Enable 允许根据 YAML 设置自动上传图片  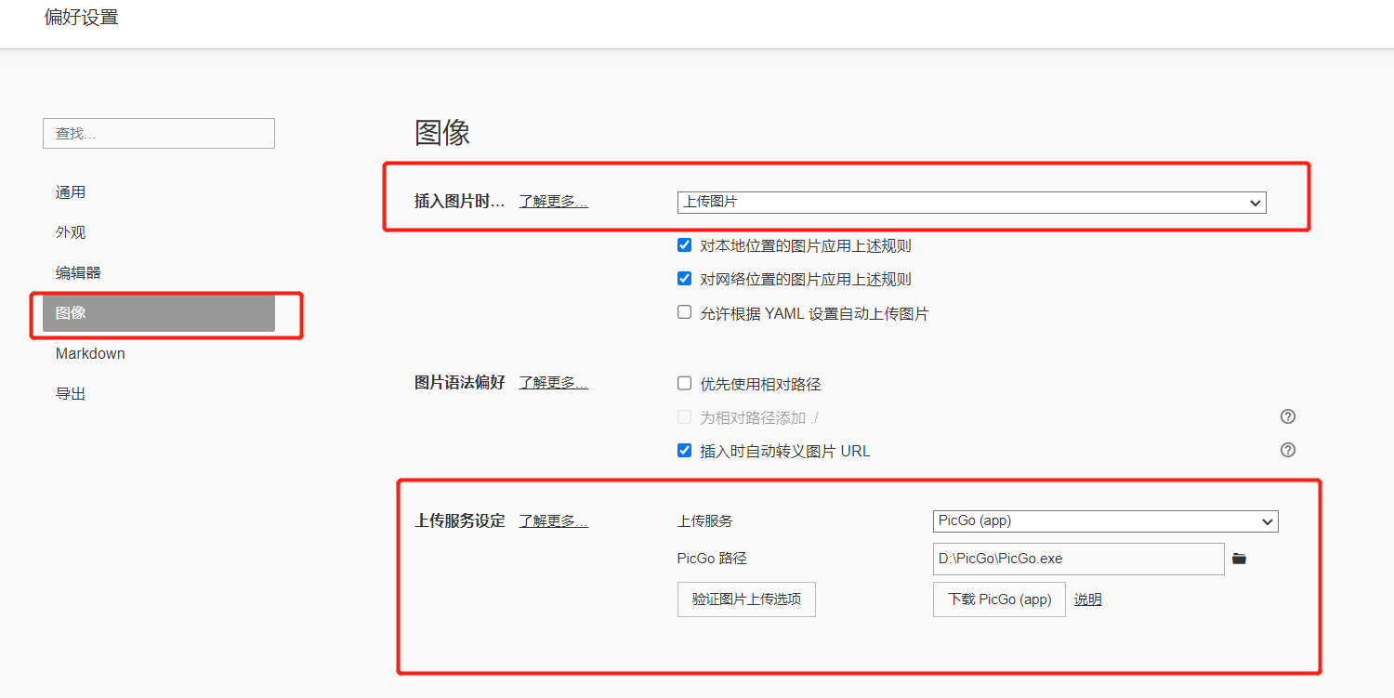(685, 313)
